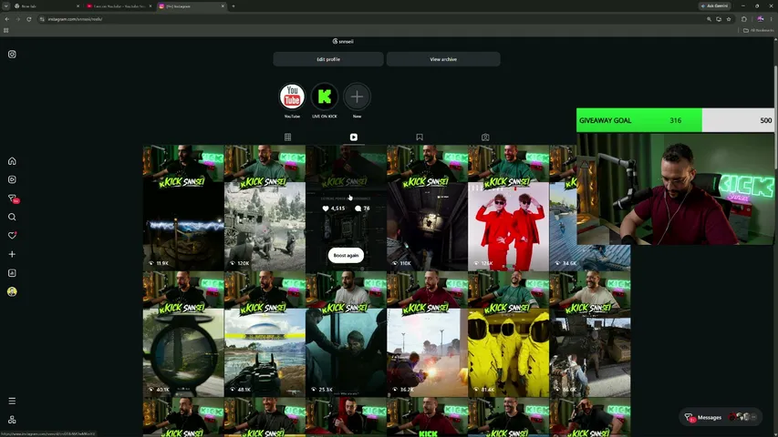Open the reel with 120K views
The height and width of the screenshot is (437, 778).
265,208
